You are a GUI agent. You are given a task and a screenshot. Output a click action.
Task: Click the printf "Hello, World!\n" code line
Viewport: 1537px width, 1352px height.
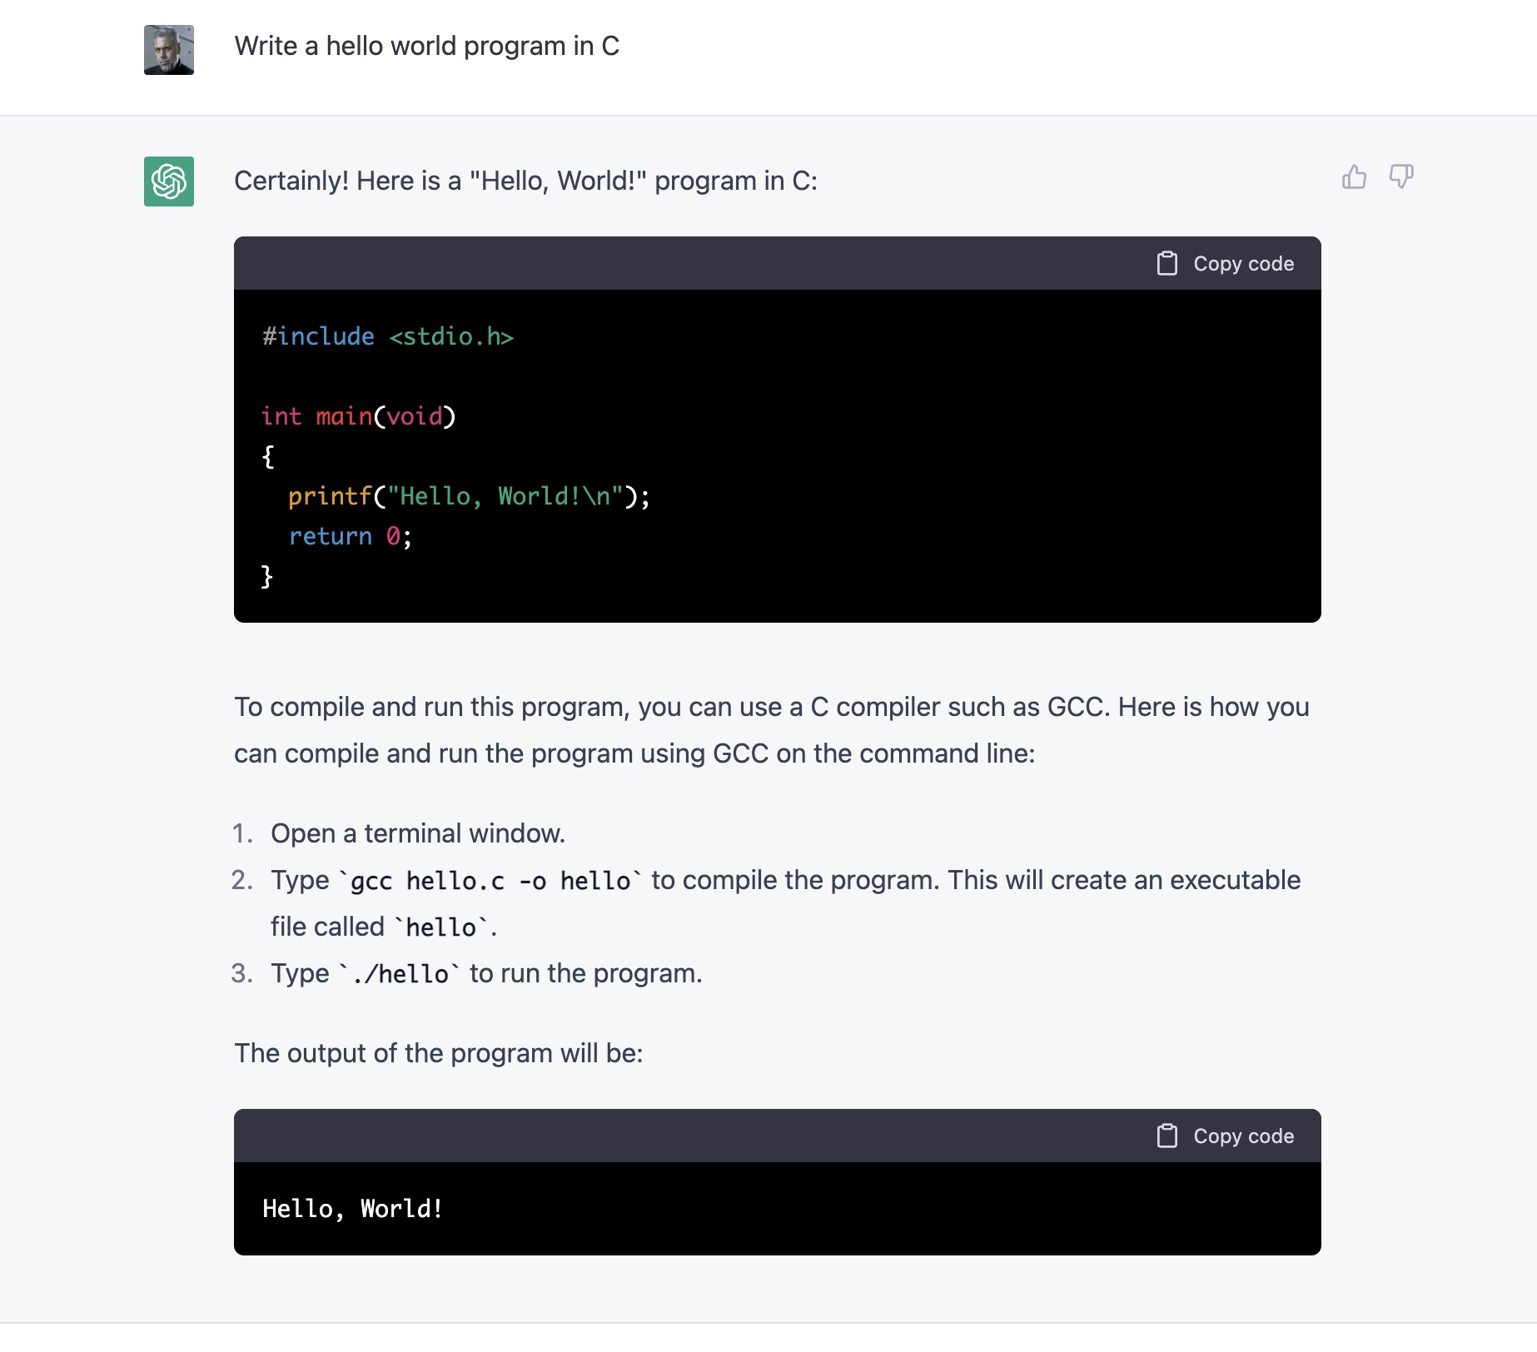point(468,497)
